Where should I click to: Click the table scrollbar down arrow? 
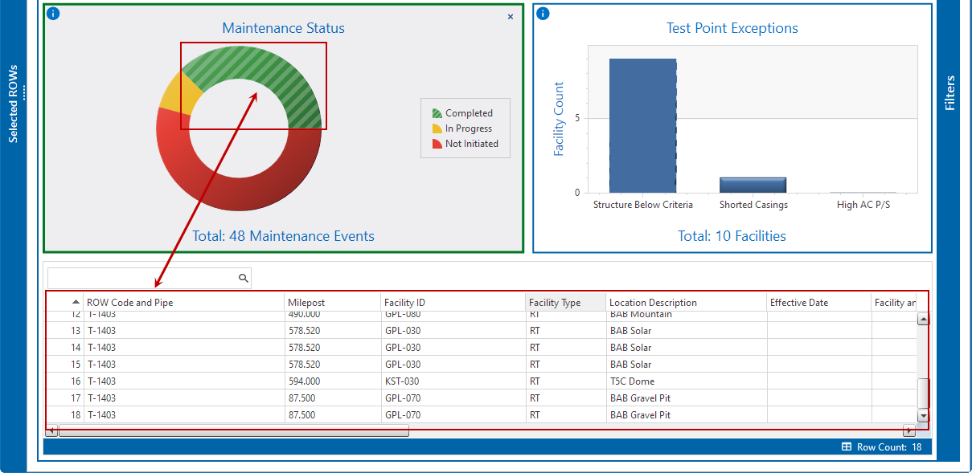click(923, 416)
